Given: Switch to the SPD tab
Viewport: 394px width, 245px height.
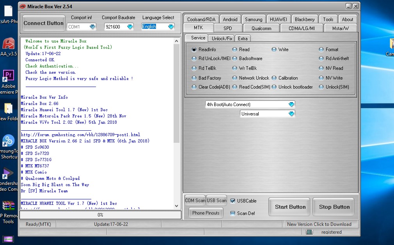Looking at the screenshot, I should 228,28.
